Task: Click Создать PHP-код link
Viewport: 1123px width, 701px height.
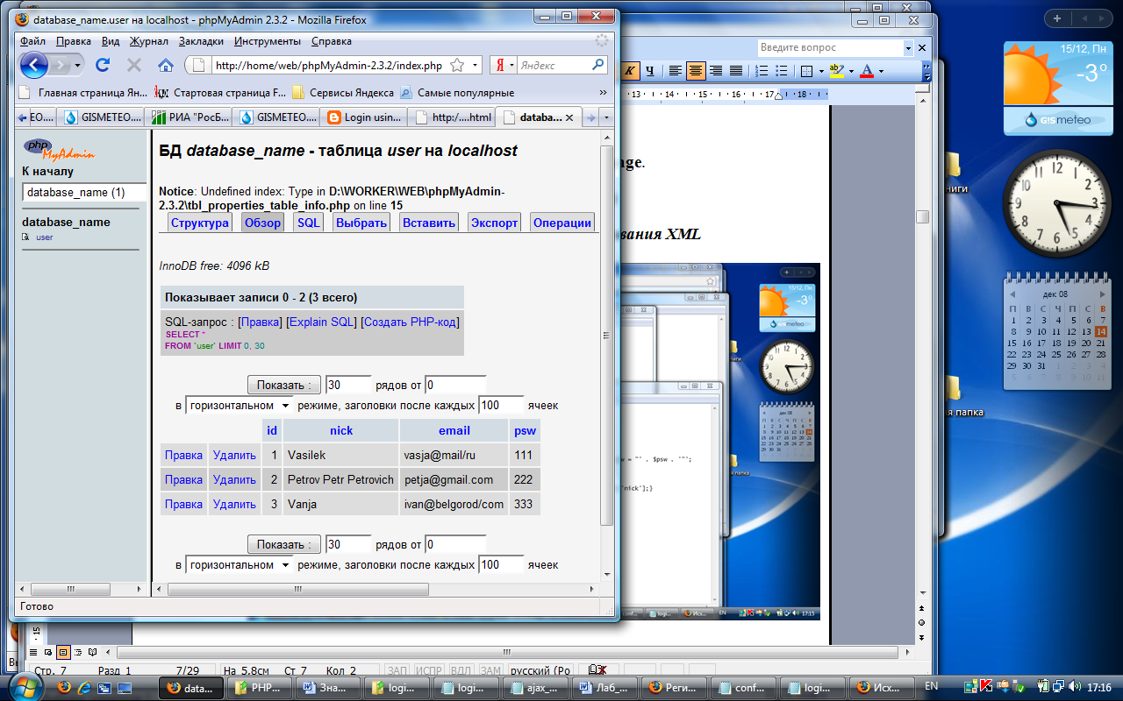Action: click(x=410, y=322)
